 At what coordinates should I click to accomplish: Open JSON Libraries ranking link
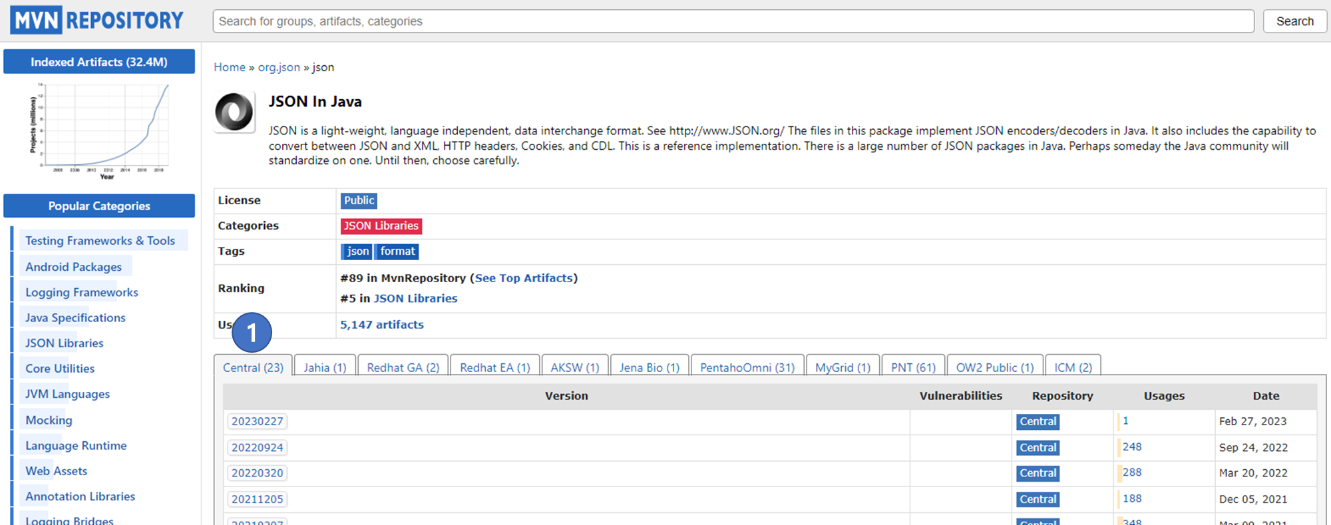[x=415, y=299]
